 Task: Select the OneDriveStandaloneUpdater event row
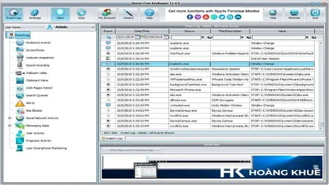point(208,69)
